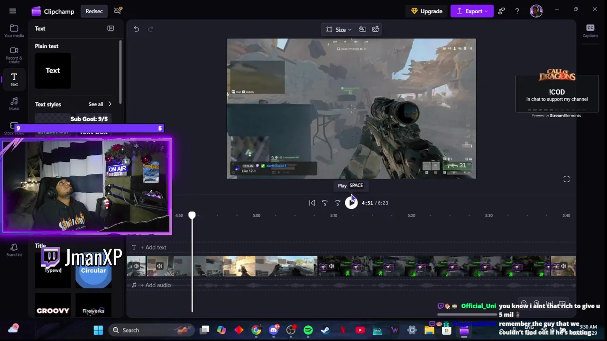Click the Undo arrow
The width and height of the screenshot is (607, 341).
click(136, 29)
